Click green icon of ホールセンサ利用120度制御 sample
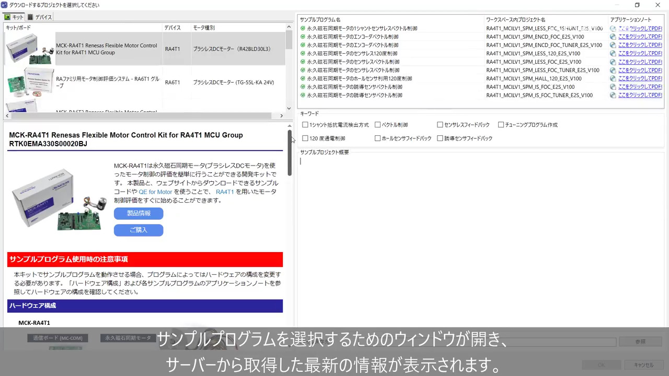The width and height of the screenshot is (669, 376). pos(303,78)
